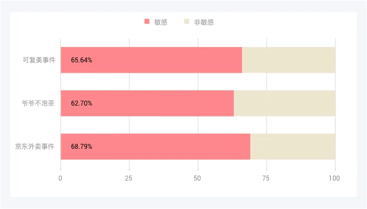Image resolution: width=367 pixels, height=209 pixels.
Task: Click the red 敏感 legend swatch
Action: coord(147,21)
